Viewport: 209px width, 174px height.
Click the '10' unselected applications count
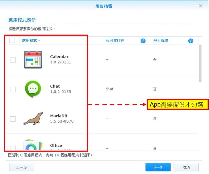coord(57,155)
